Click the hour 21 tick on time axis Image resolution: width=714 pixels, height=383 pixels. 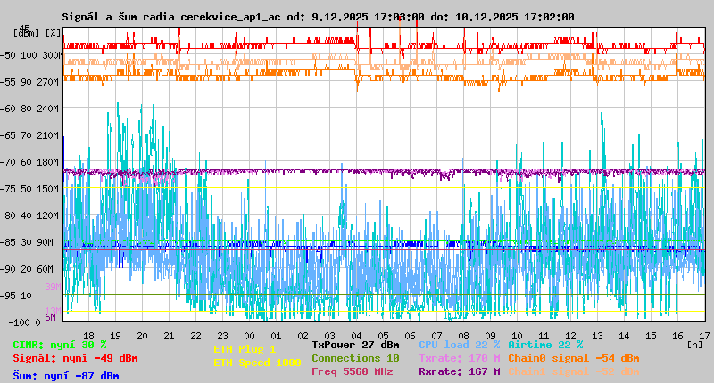[x=170, y=335]
